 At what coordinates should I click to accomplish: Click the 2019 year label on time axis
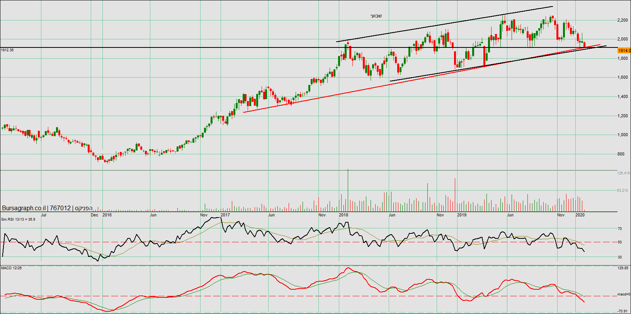pyautogui.click(x=462, y=215)
